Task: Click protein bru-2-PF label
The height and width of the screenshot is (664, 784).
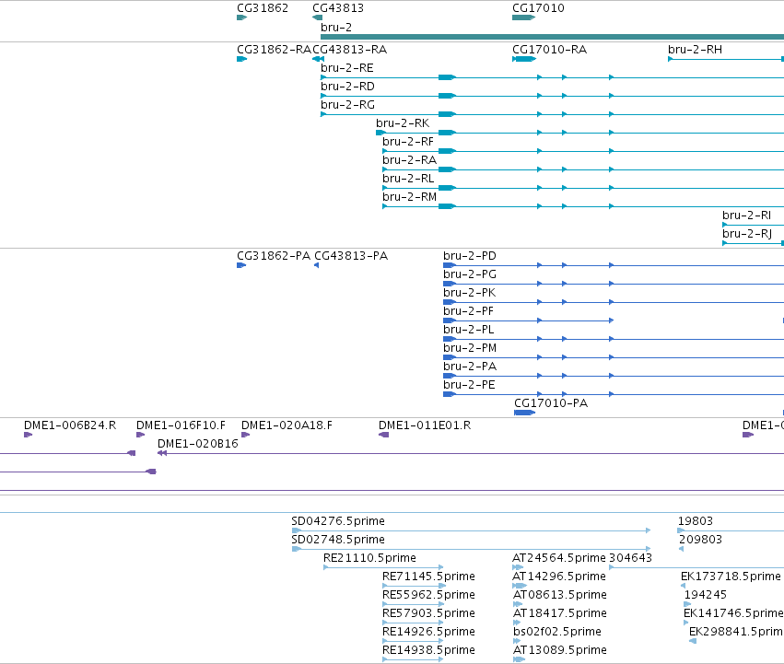Action: point(468,311)
